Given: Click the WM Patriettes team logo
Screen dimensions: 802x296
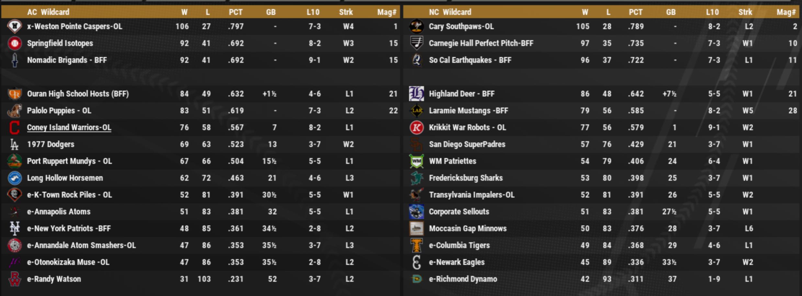Looking at the screenshot, I should (416, 161).
